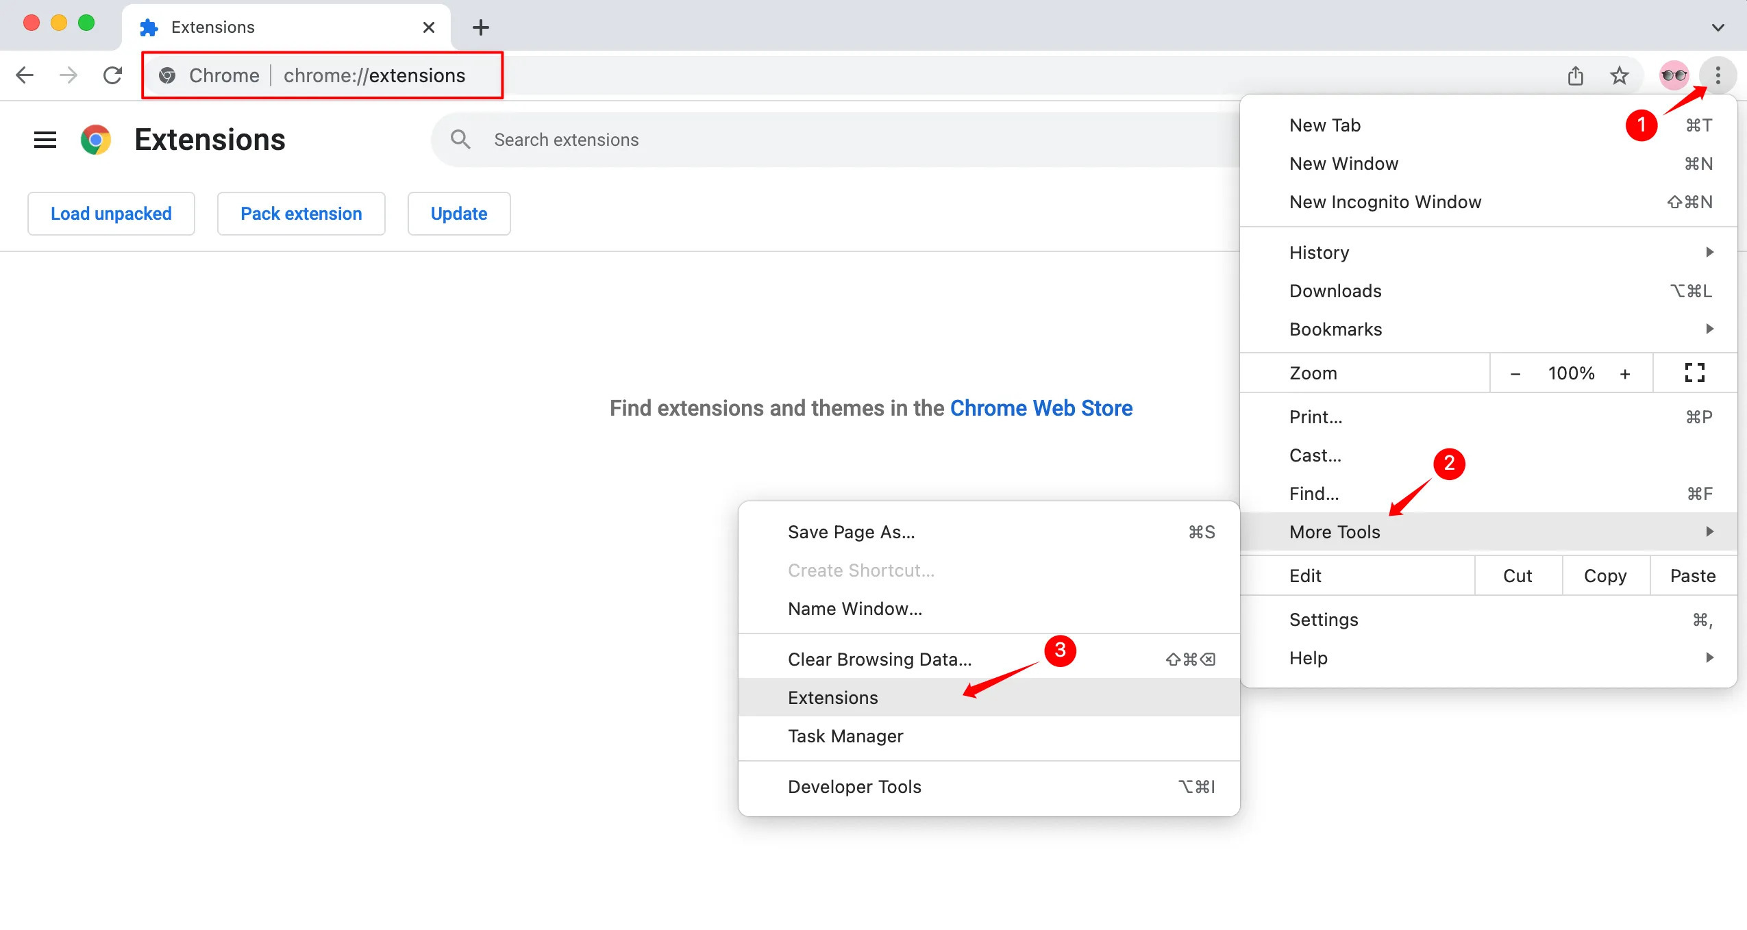Click the Load unpacked button

(111, 212)
